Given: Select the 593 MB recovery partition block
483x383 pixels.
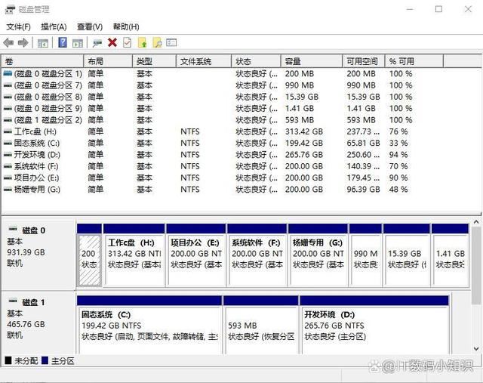Looking at the screenshot, I should click(x=261, y=325).
